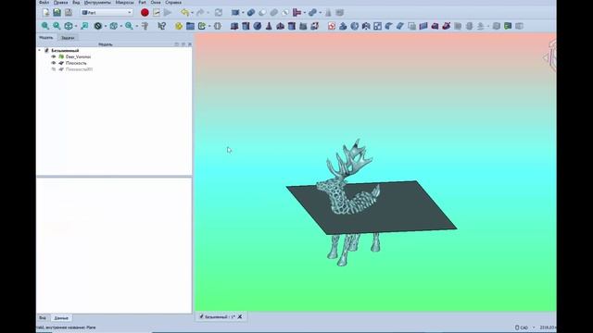
Task: Hide the Deer_Voronoi object via eye icon
Action: (54, 56)
